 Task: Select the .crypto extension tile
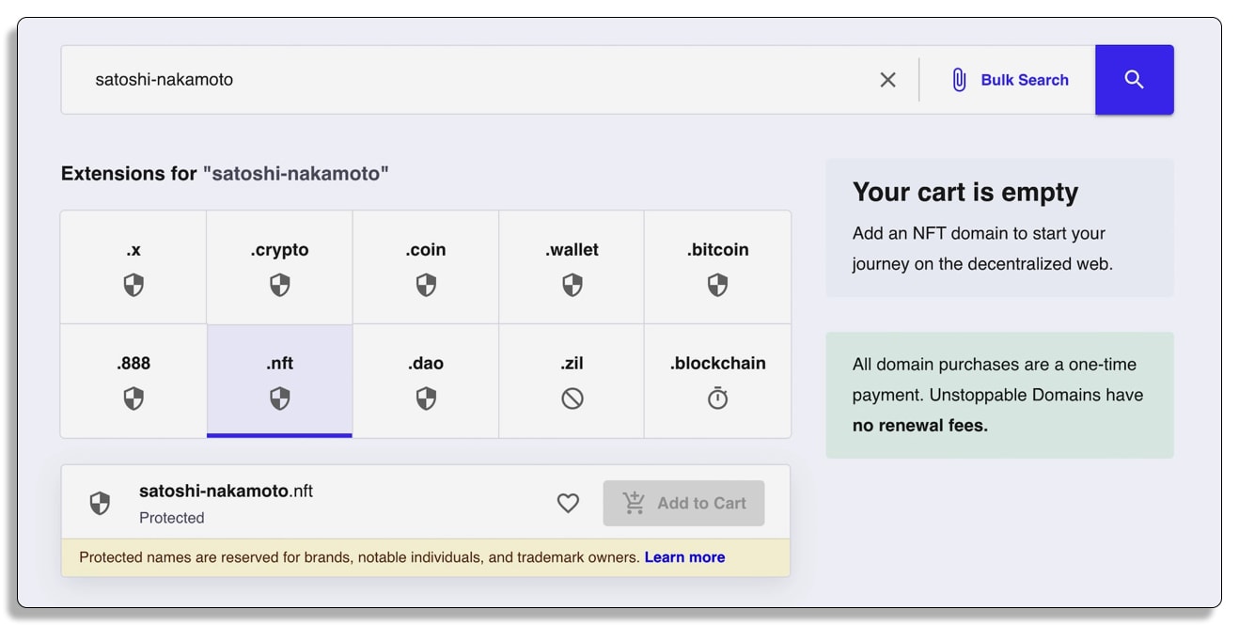click(279, 268)
